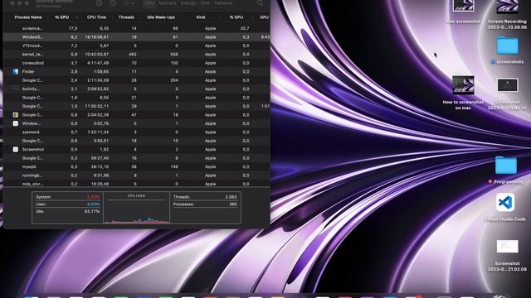The height and width of the screenshot is (298, 531).
Task: Click the Activity Monitor icon in process list
Action: pyautogui.click(x=16, y=89)
